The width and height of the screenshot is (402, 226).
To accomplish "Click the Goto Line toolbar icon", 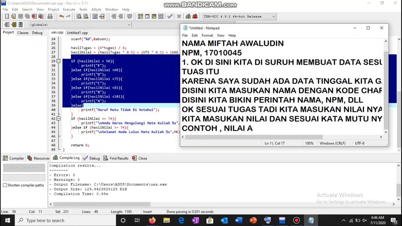I will point(102,16).
